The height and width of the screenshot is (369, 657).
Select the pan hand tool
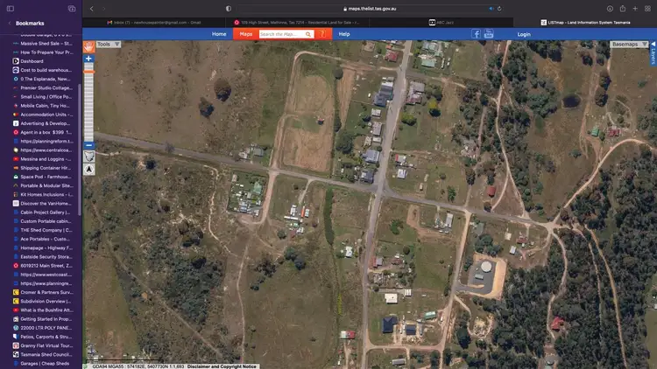(x=88, y=45)
